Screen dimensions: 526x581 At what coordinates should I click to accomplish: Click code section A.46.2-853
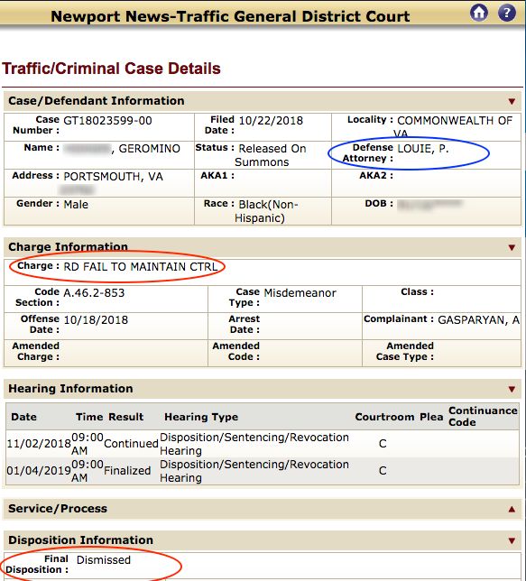pos(94,293)
